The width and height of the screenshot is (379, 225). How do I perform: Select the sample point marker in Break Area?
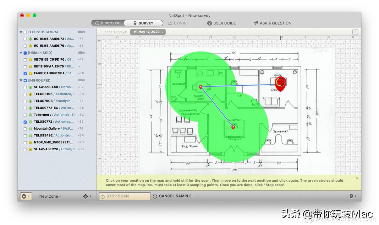coord(200,87)
